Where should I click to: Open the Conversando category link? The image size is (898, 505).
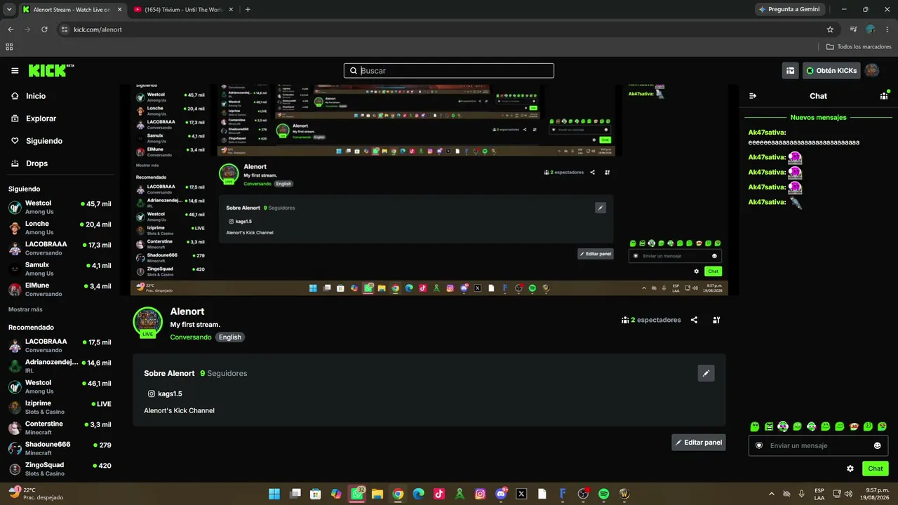pyautogui.click(x=191, y=337)
